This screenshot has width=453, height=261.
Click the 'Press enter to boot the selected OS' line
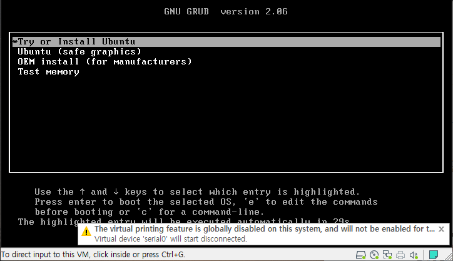coord(206,202)
